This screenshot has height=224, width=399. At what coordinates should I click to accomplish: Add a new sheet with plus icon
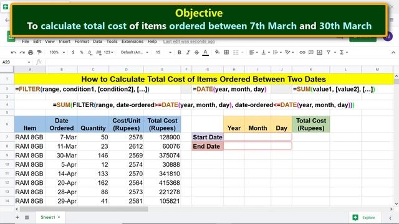[x=17, y=217]
